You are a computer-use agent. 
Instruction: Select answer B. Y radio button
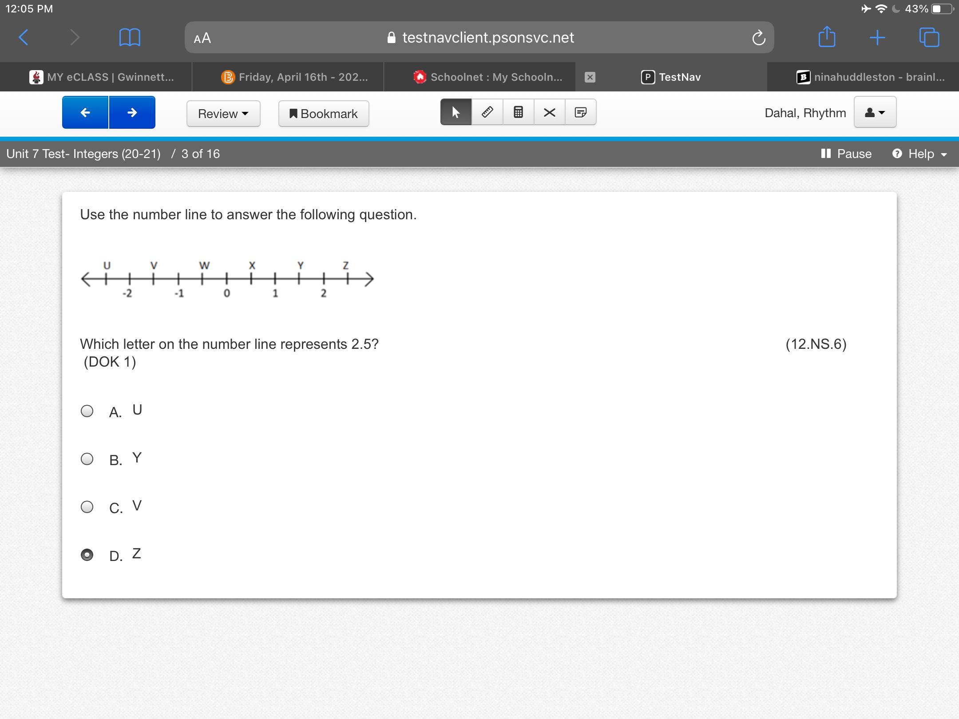click(87, 459)
